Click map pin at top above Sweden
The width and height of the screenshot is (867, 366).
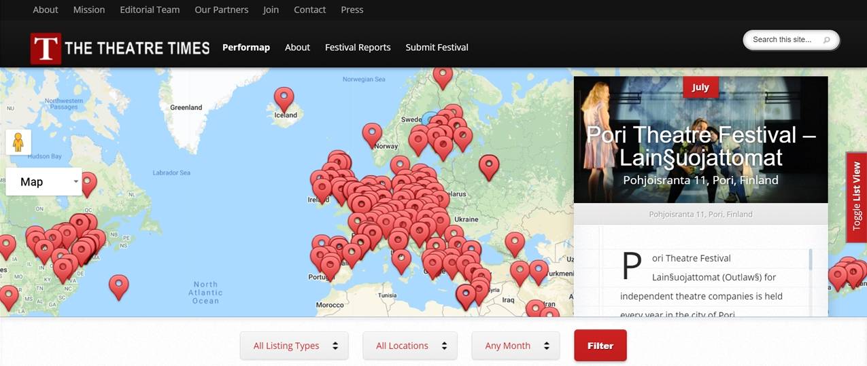point(443,77)
